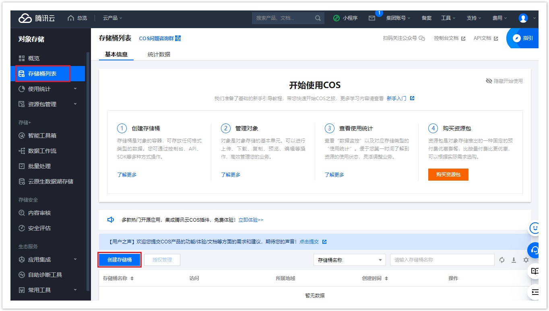Open the COS问题咨询群 QR link
The height and width of the screenshot is (311, 549).
[x=156, y=38]
